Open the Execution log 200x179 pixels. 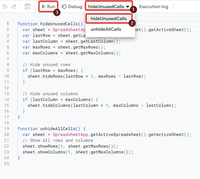[x=153, y=6]
